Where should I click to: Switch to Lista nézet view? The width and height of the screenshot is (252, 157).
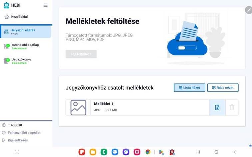point(189,88)
